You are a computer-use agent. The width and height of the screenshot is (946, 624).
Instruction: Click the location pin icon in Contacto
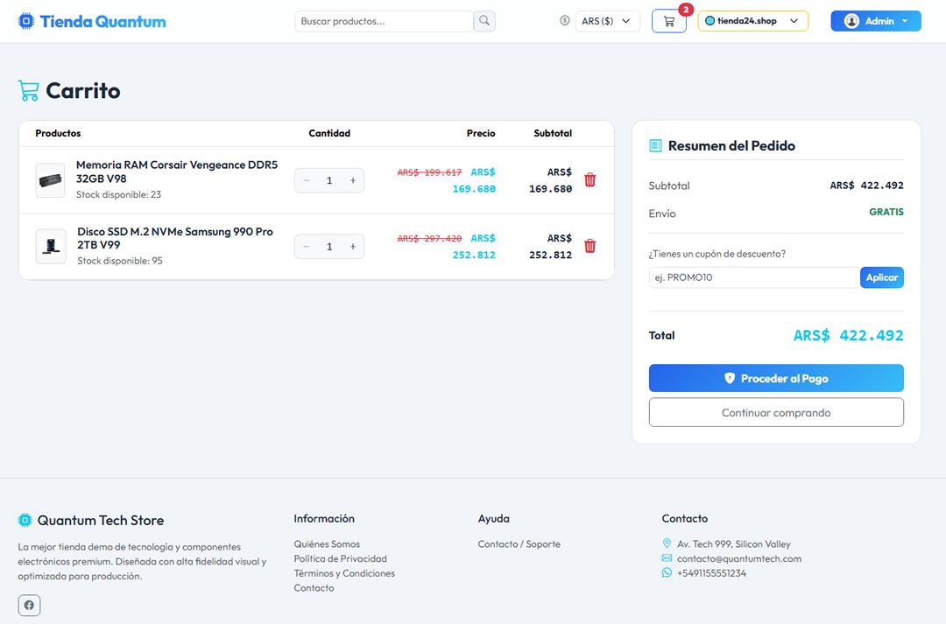pos(667,543)
